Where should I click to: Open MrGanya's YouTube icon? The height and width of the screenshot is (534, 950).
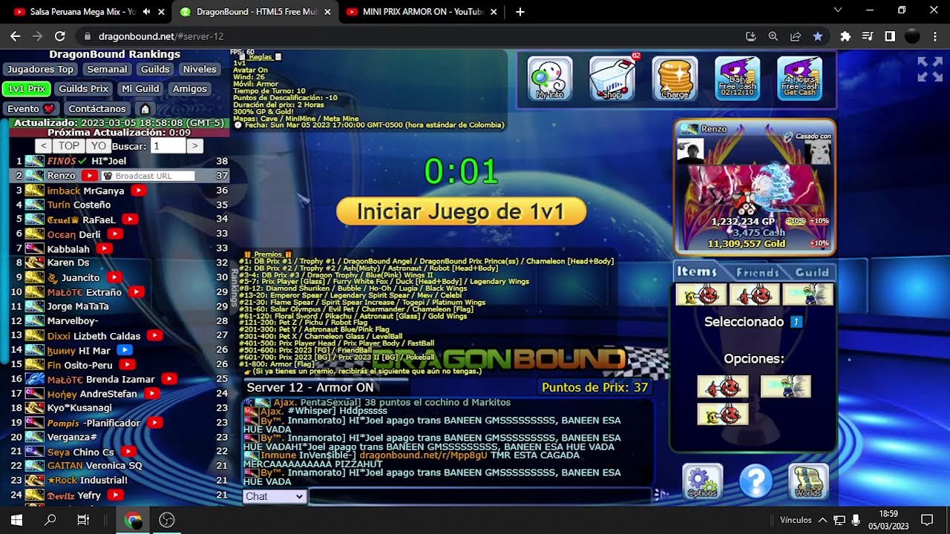point(138,191)
